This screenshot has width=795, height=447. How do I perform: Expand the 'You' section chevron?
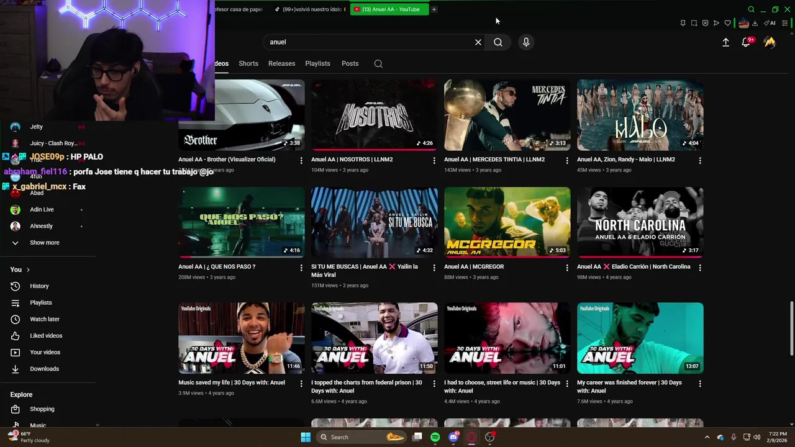(28, 269)
